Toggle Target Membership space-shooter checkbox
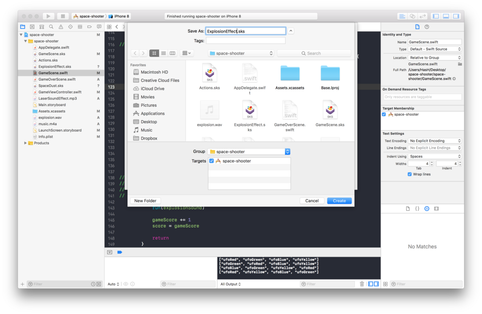The width and height of the screenshot is (482, 314). click(384, 115)
